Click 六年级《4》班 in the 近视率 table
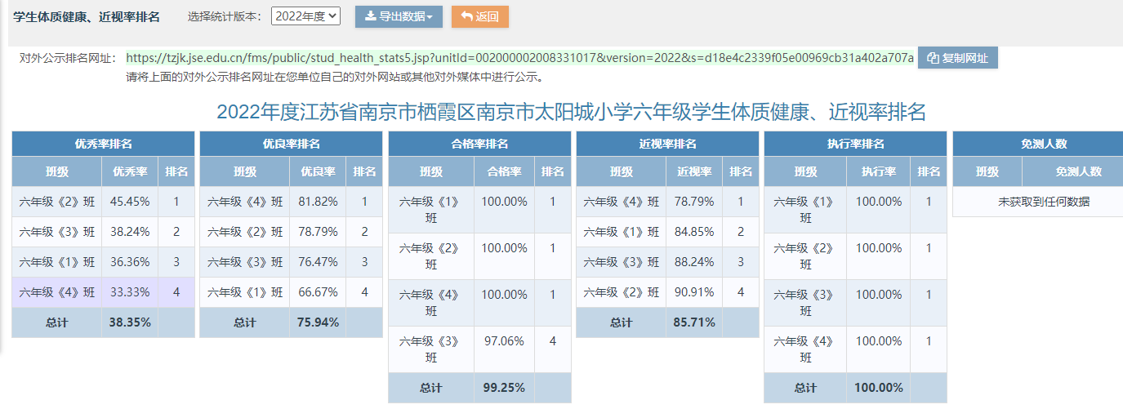The height and width of the screenshot is (409, 1123). 621,202
